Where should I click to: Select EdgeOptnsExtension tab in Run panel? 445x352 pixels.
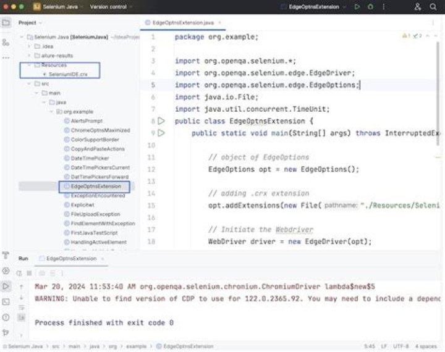click(x=72, y=259)
